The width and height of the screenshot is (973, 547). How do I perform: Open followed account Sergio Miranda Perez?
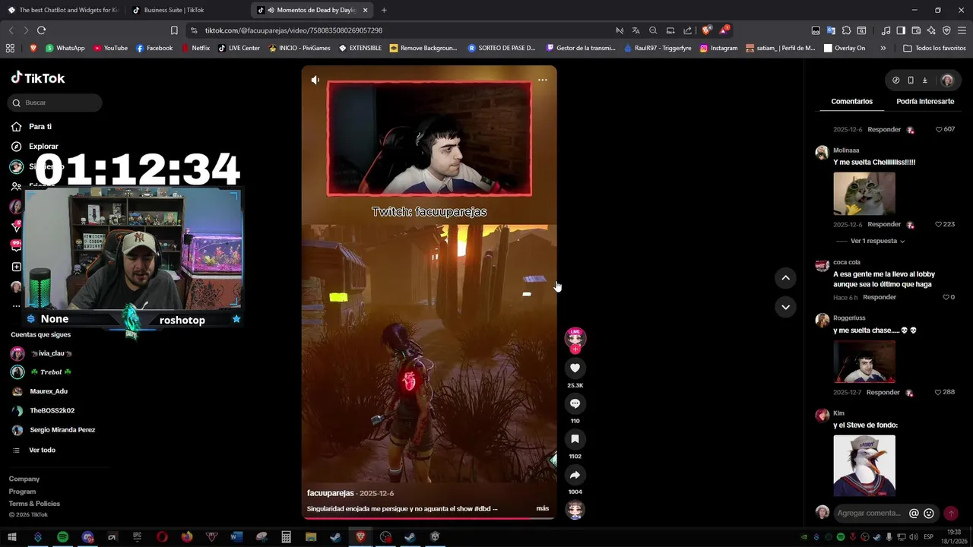point(62,430)
